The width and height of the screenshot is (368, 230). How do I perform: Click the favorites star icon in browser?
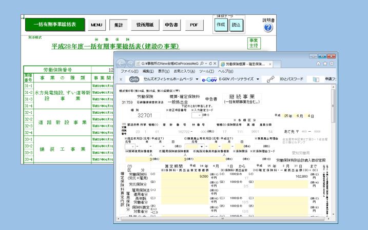(326, 64)
